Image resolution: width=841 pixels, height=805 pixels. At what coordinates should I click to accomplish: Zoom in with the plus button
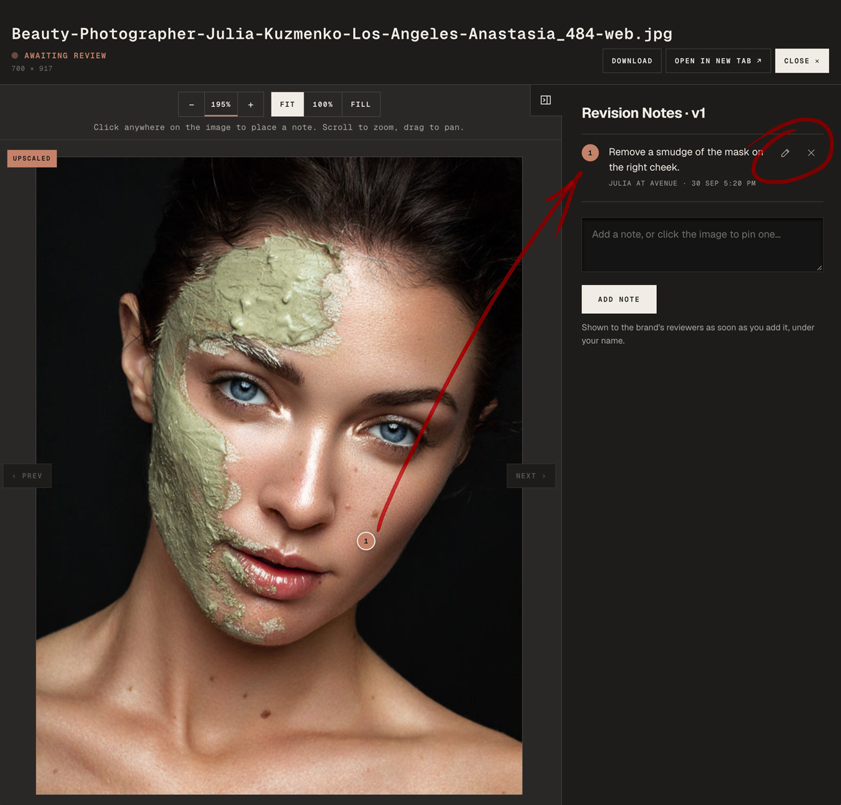click(x=251, y=104)
